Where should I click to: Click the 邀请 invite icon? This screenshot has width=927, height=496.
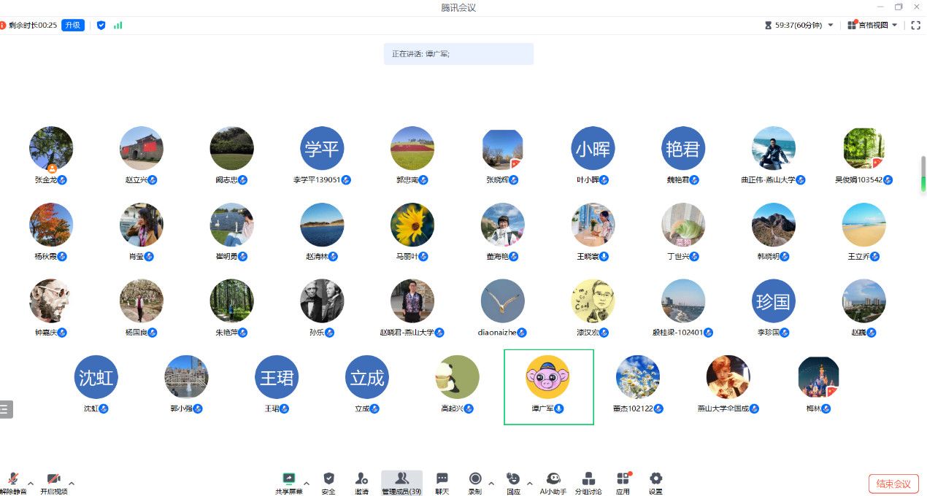coord(361,479)
